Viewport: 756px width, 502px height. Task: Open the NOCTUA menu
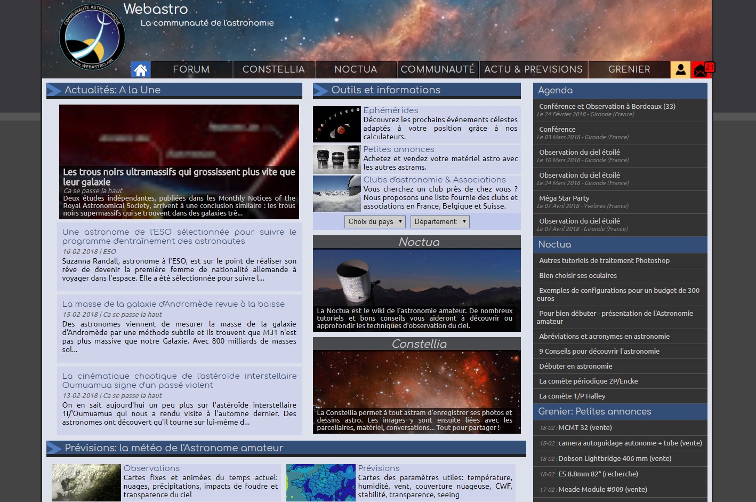pyautogui.click(x=356, y=70)
